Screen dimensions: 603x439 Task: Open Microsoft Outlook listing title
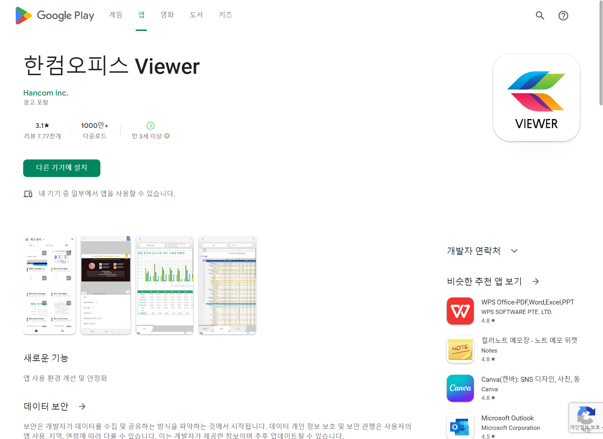508,418
